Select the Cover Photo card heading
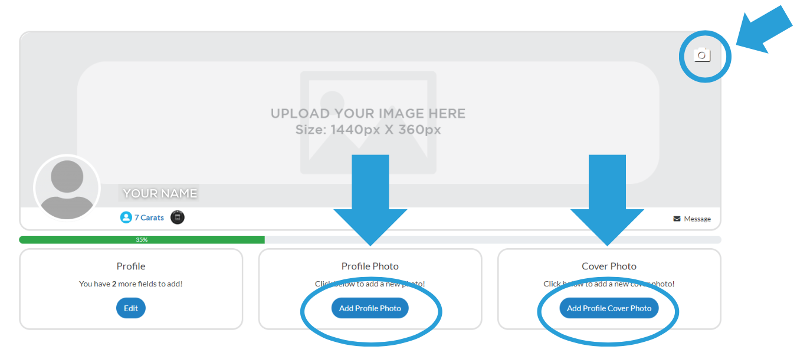 click(609, 266)
